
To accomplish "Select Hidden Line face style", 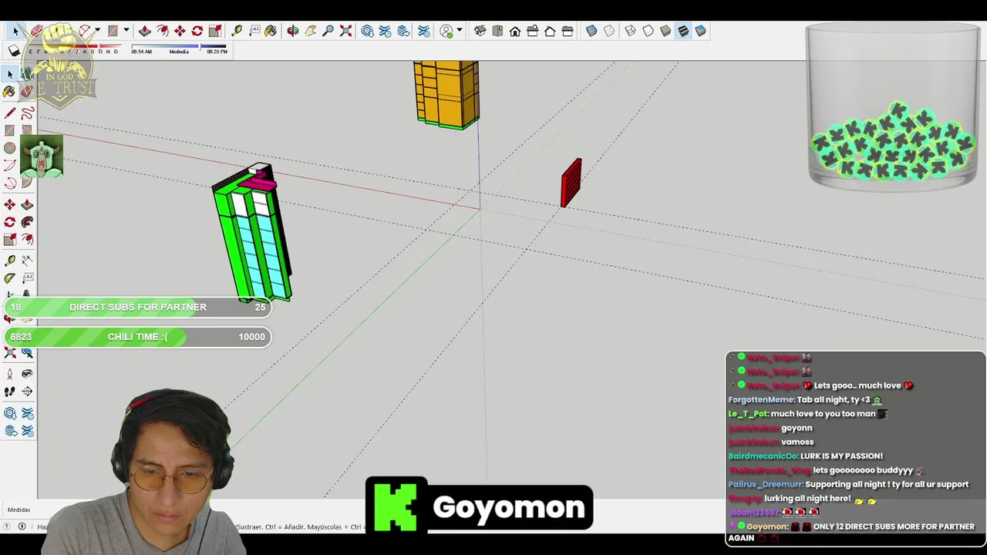I will point(648,31).
